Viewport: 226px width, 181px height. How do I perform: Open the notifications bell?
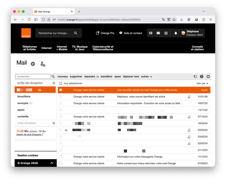point(176,33)
